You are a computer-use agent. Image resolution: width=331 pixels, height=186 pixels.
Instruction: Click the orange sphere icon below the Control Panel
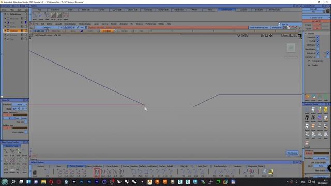pyautogui.click(x=307, y=97)
